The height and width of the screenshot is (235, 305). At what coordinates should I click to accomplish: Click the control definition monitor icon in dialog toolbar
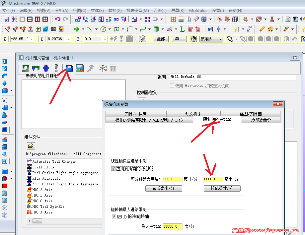tap(80, 68)
